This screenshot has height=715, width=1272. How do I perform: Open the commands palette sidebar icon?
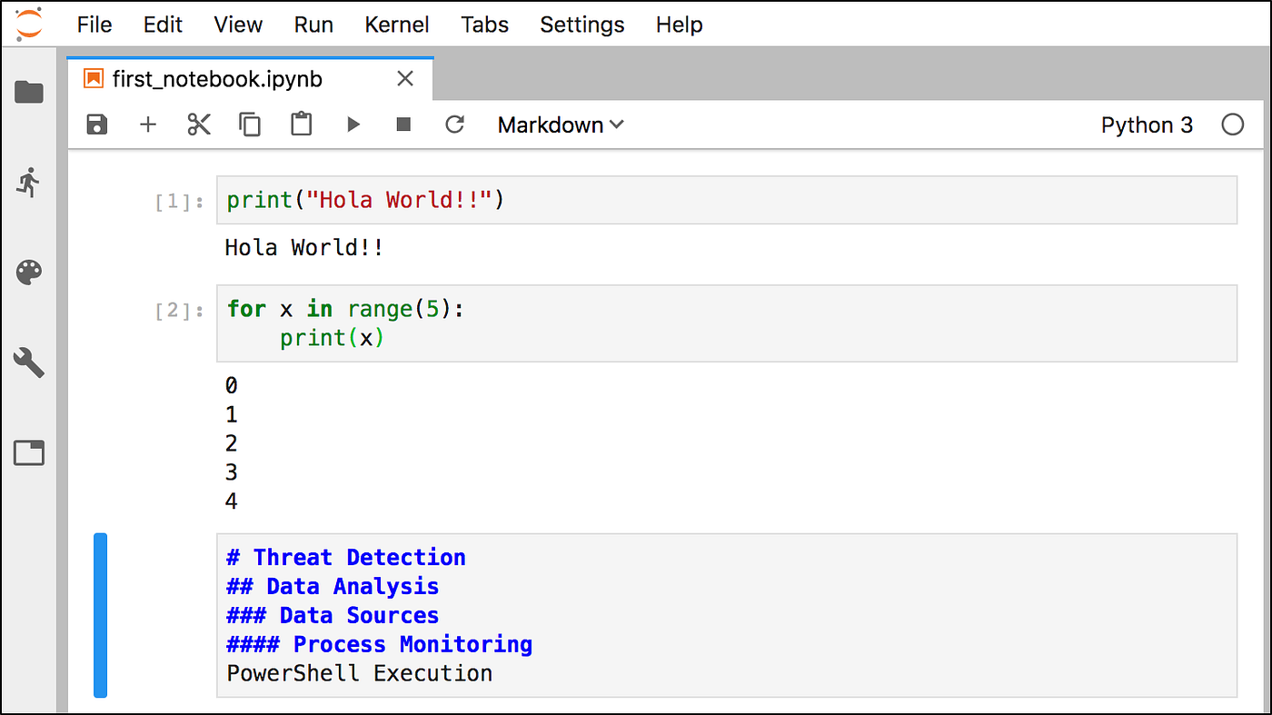(29, 272)
